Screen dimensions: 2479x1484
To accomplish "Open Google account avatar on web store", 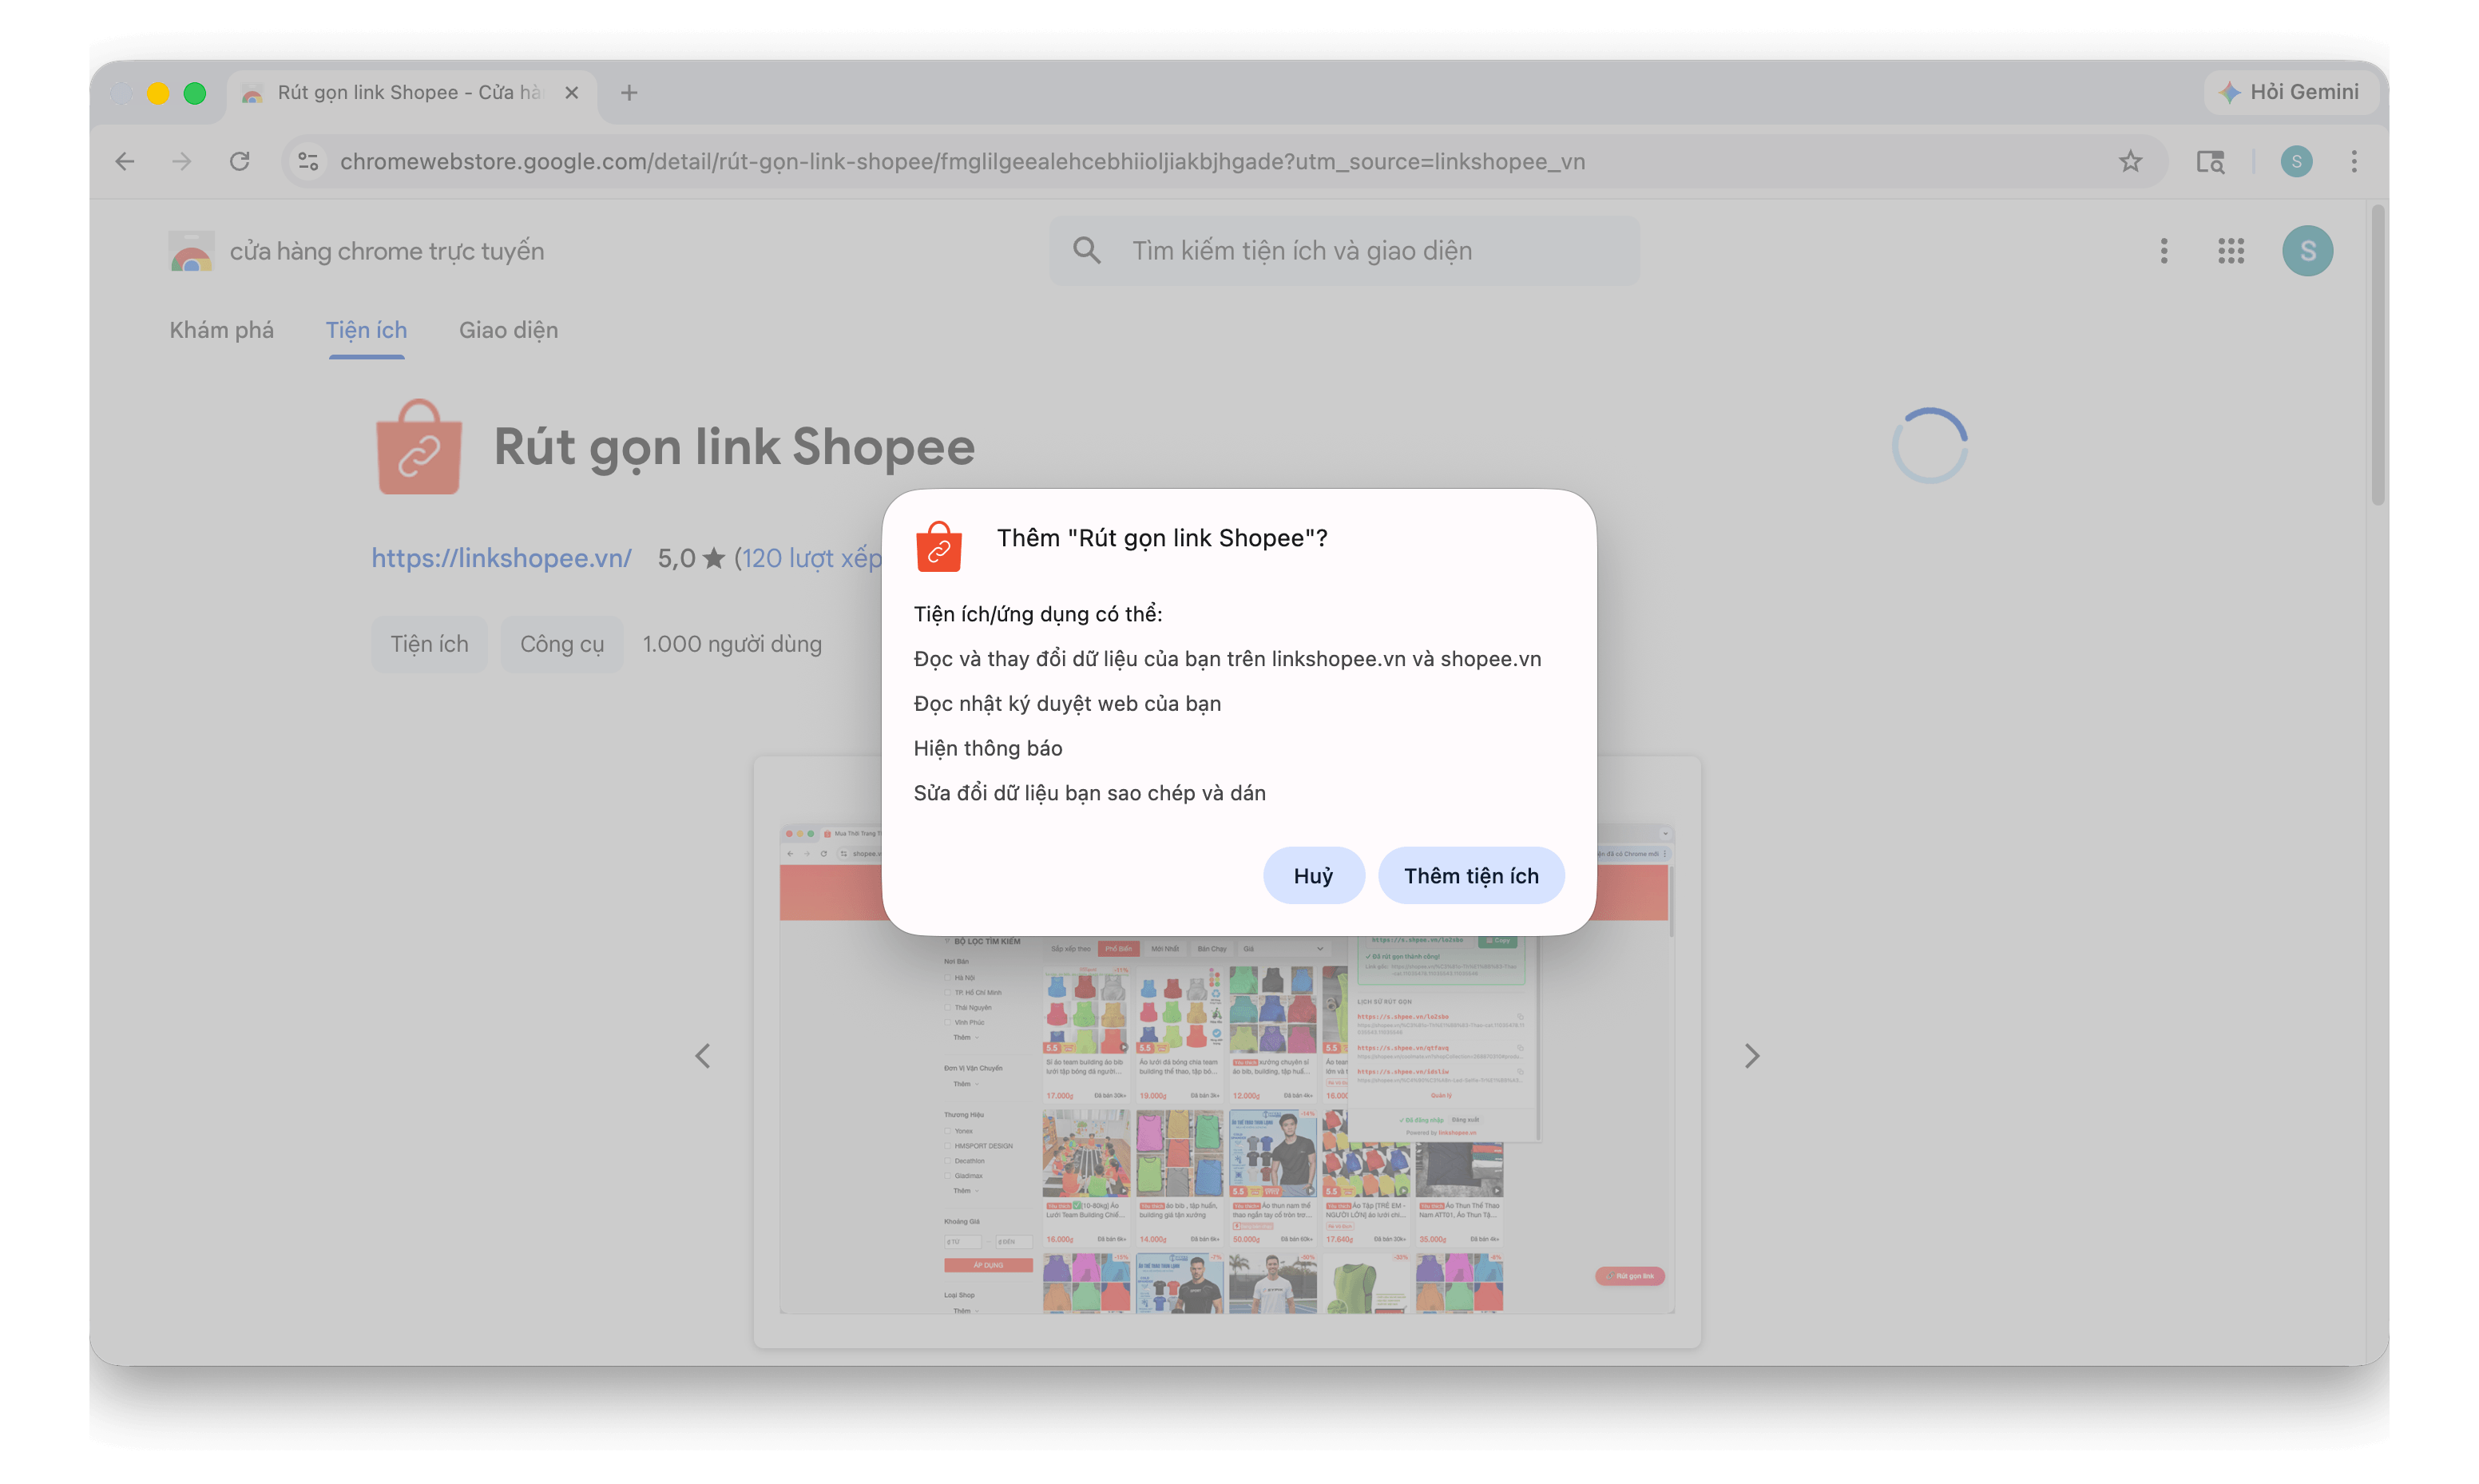I will (x=2307, y=251).
